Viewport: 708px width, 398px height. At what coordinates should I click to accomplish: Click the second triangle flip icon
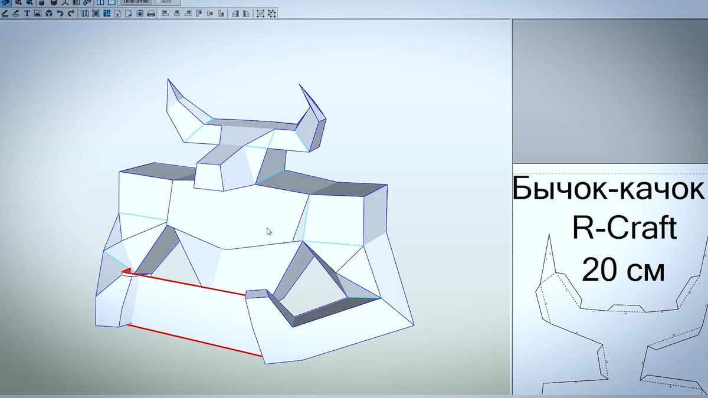[246, 13]
